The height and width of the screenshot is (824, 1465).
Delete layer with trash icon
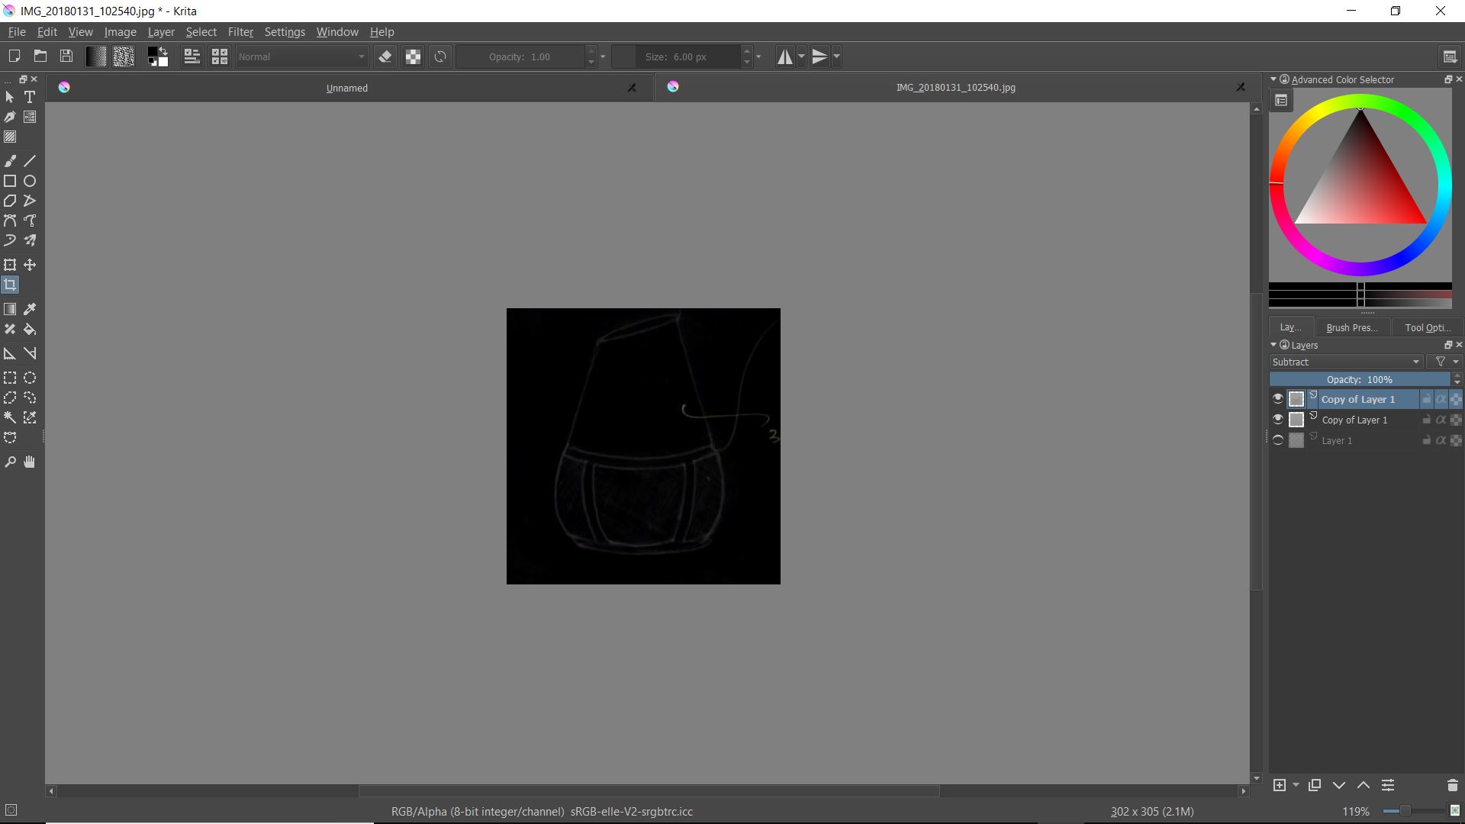[1452, 785]
